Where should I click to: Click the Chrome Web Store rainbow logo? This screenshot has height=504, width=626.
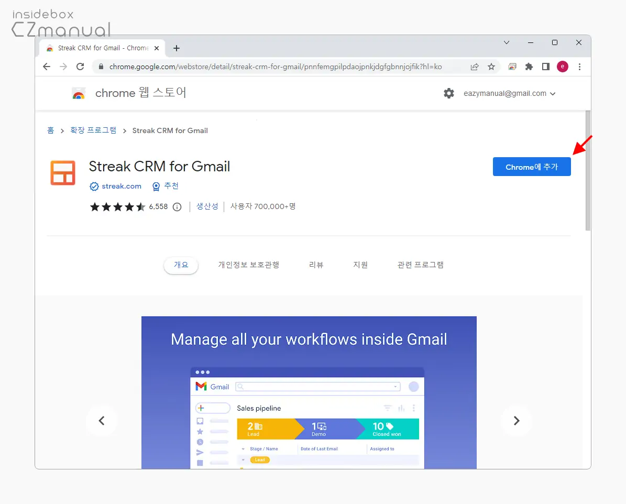click(79, 93)
